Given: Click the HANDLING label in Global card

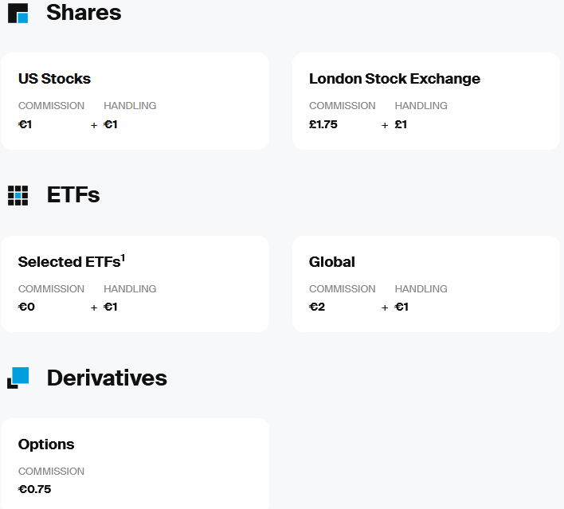Looking at the screenshot, I should click(421, 289).
